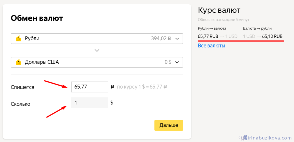Screen dimensions: 294x142
Task: Open the Рубли source currency dropdown
Action: click(x=97, y=39)
